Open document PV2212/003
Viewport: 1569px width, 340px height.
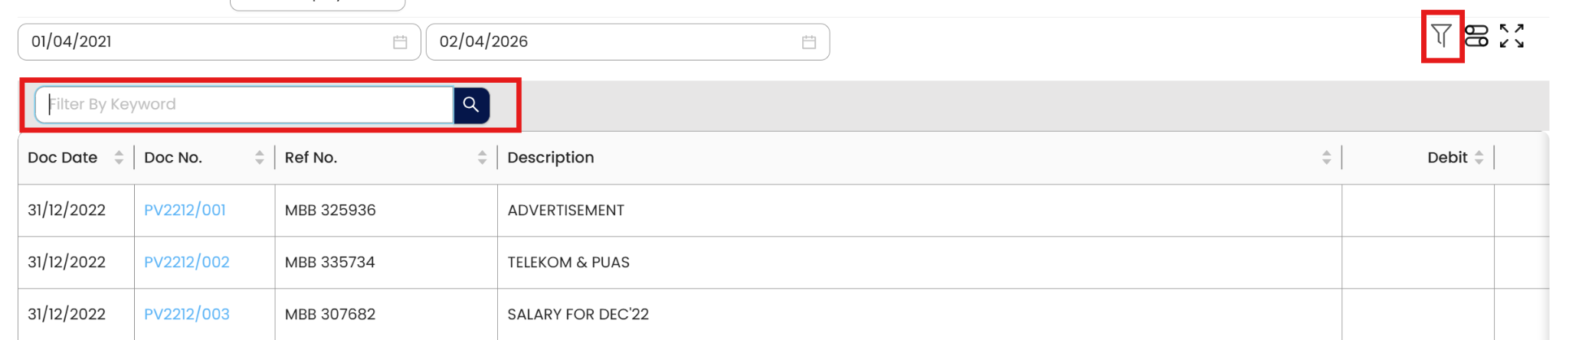click(x=187, y=315)
